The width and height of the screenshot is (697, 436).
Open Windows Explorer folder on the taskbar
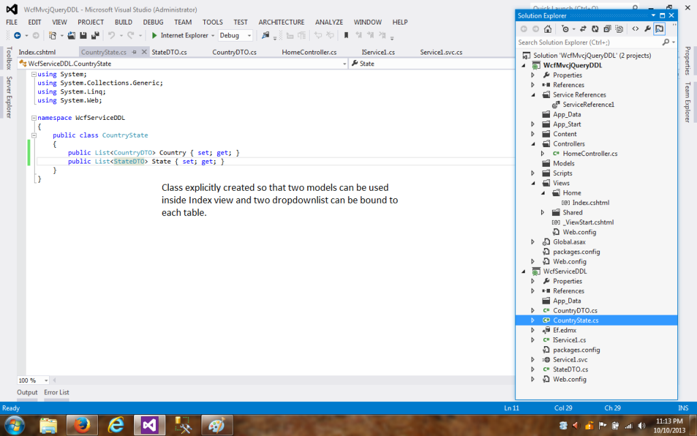point(48,425)
